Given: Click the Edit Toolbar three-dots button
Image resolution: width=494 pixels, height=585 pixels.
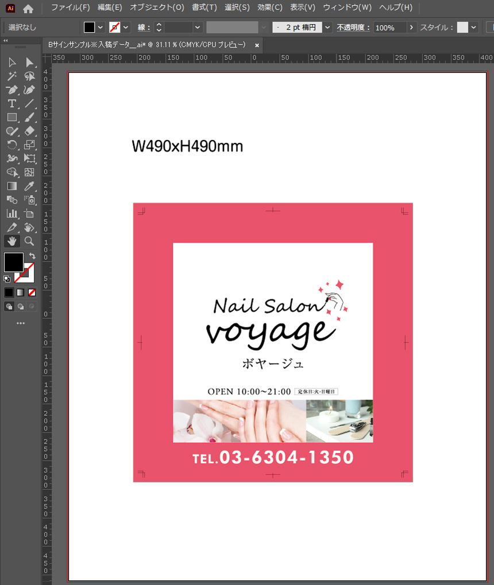Looking at the screenshot, I should coord(21,323).
